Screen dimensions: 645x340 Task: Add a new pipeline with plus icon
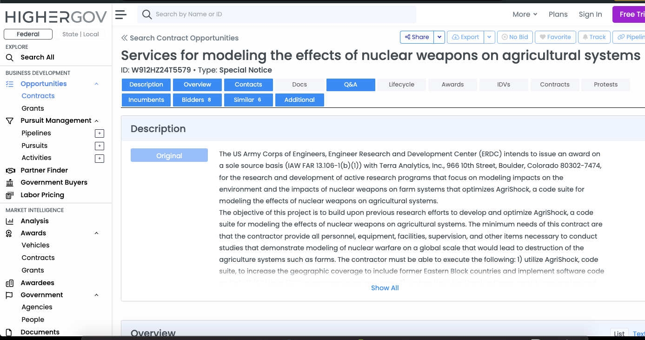99,133
